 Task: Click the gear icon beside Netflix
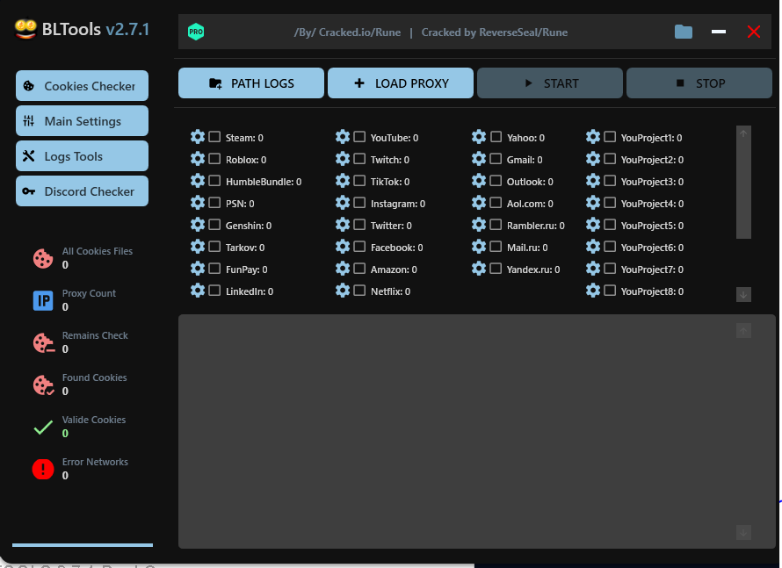point(343,291)
